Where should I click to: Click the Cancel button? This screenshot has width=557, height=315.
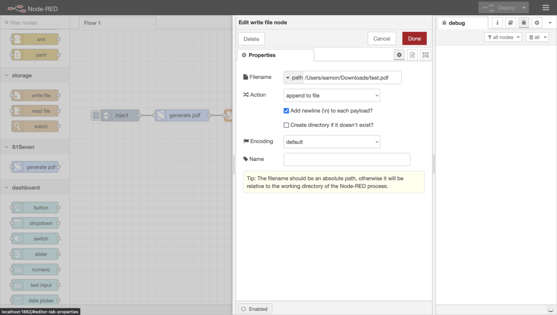pos(382,39)
